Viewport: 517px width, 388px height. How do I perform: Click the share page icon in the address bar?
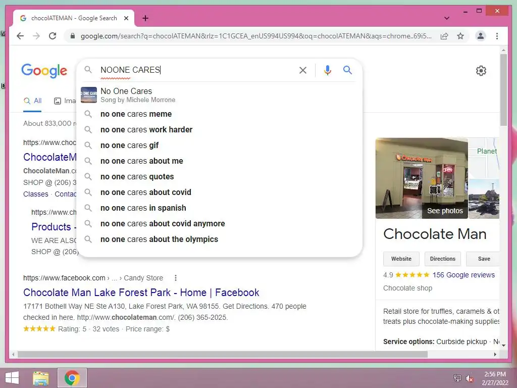pyautogui.click(x=444, y=36)
